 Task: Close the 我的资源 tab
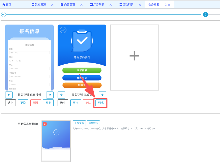coord(52,5)
